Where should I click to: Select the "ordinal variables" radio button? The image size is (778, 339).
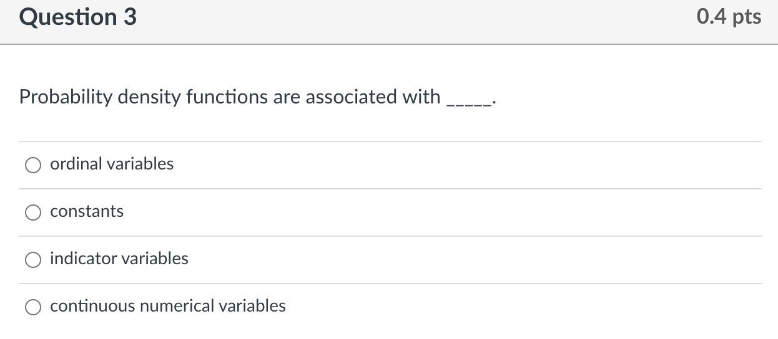[32, 165]
